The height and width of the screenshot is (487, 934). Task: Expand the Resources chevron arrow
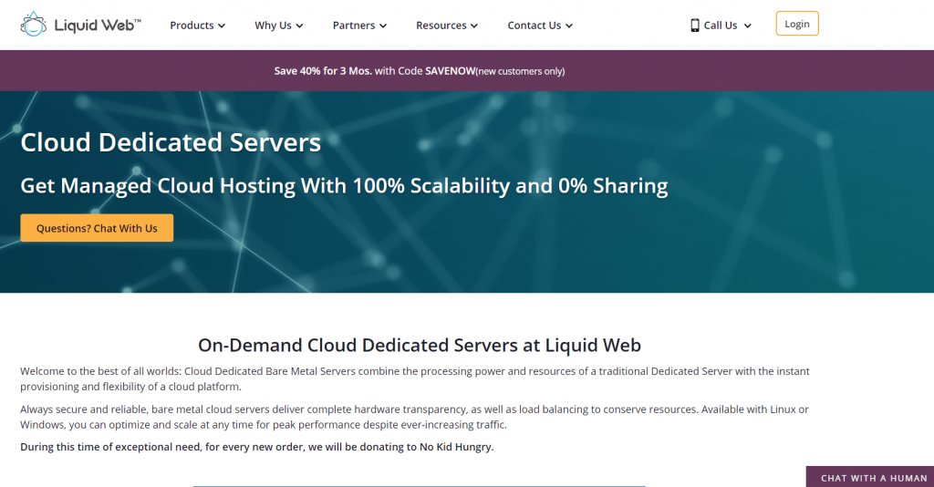coord(474,26)
